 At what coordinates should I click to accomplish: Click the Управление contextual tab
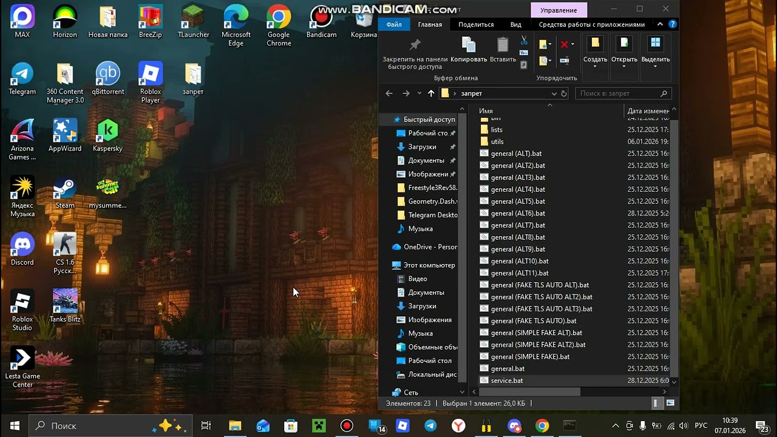pyautogui.click(x=558, y=10)
